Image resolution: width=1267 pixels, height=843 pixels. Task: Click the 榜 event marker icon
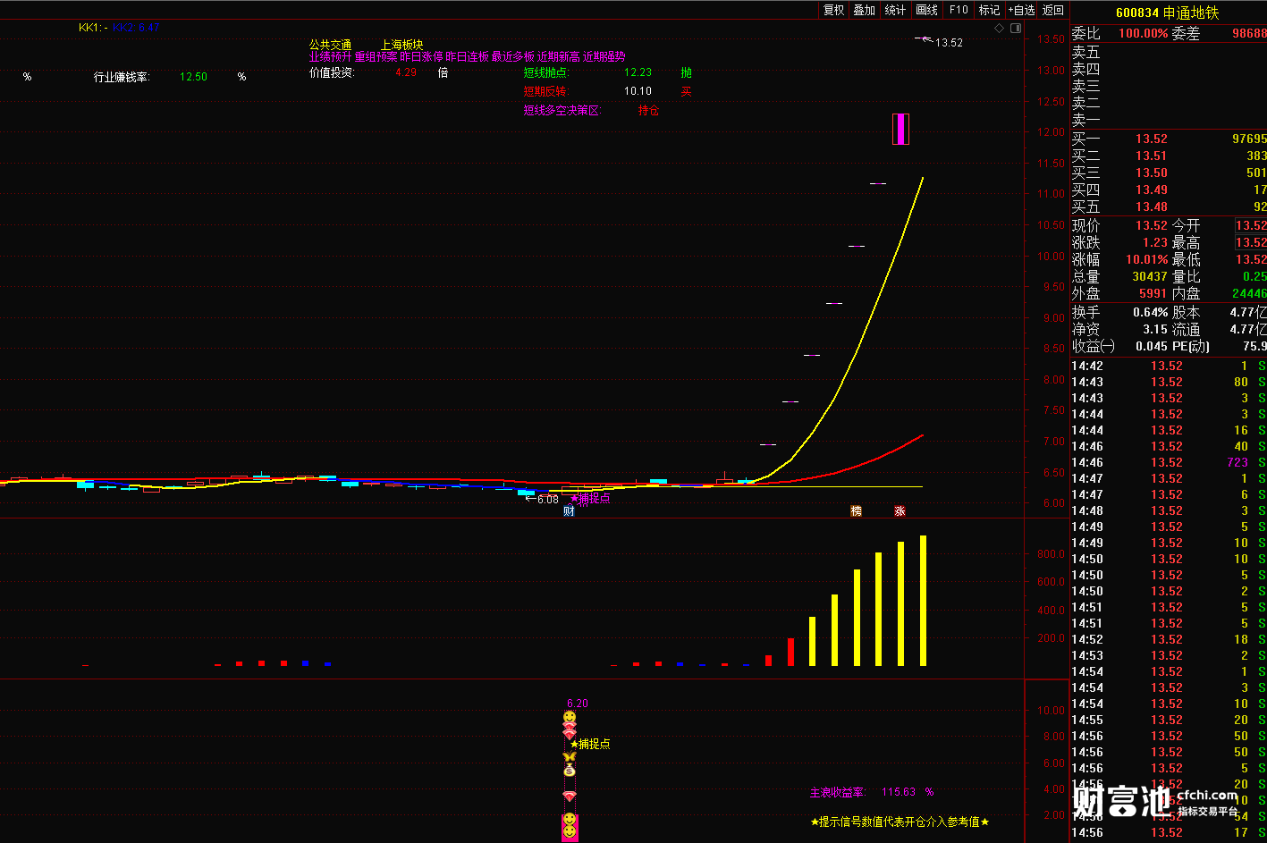(x=856, y=511)
